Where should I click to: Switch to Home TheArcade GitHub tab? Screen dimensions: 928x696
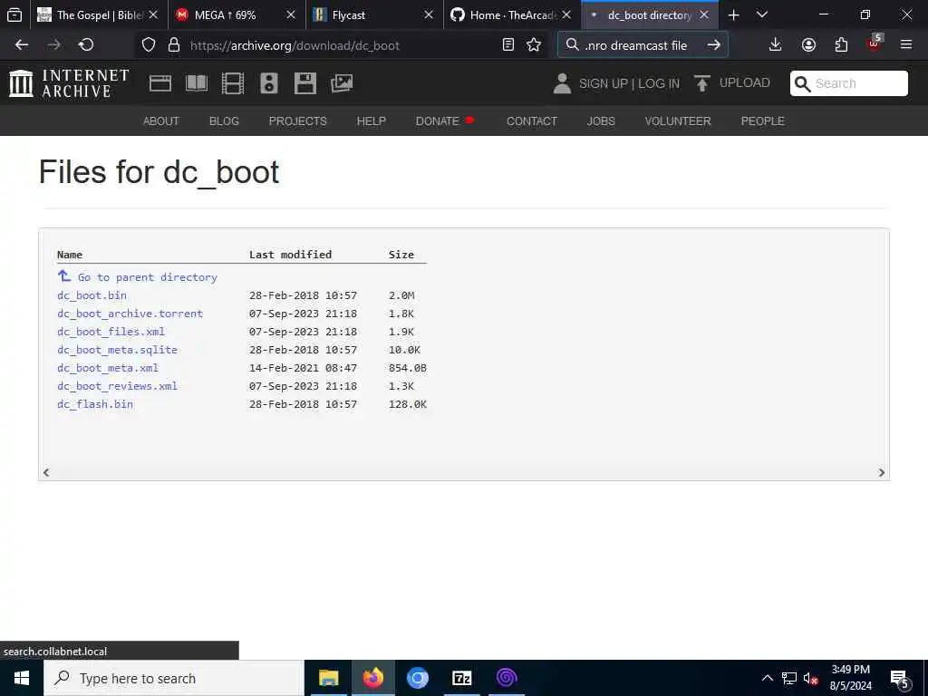513,15
